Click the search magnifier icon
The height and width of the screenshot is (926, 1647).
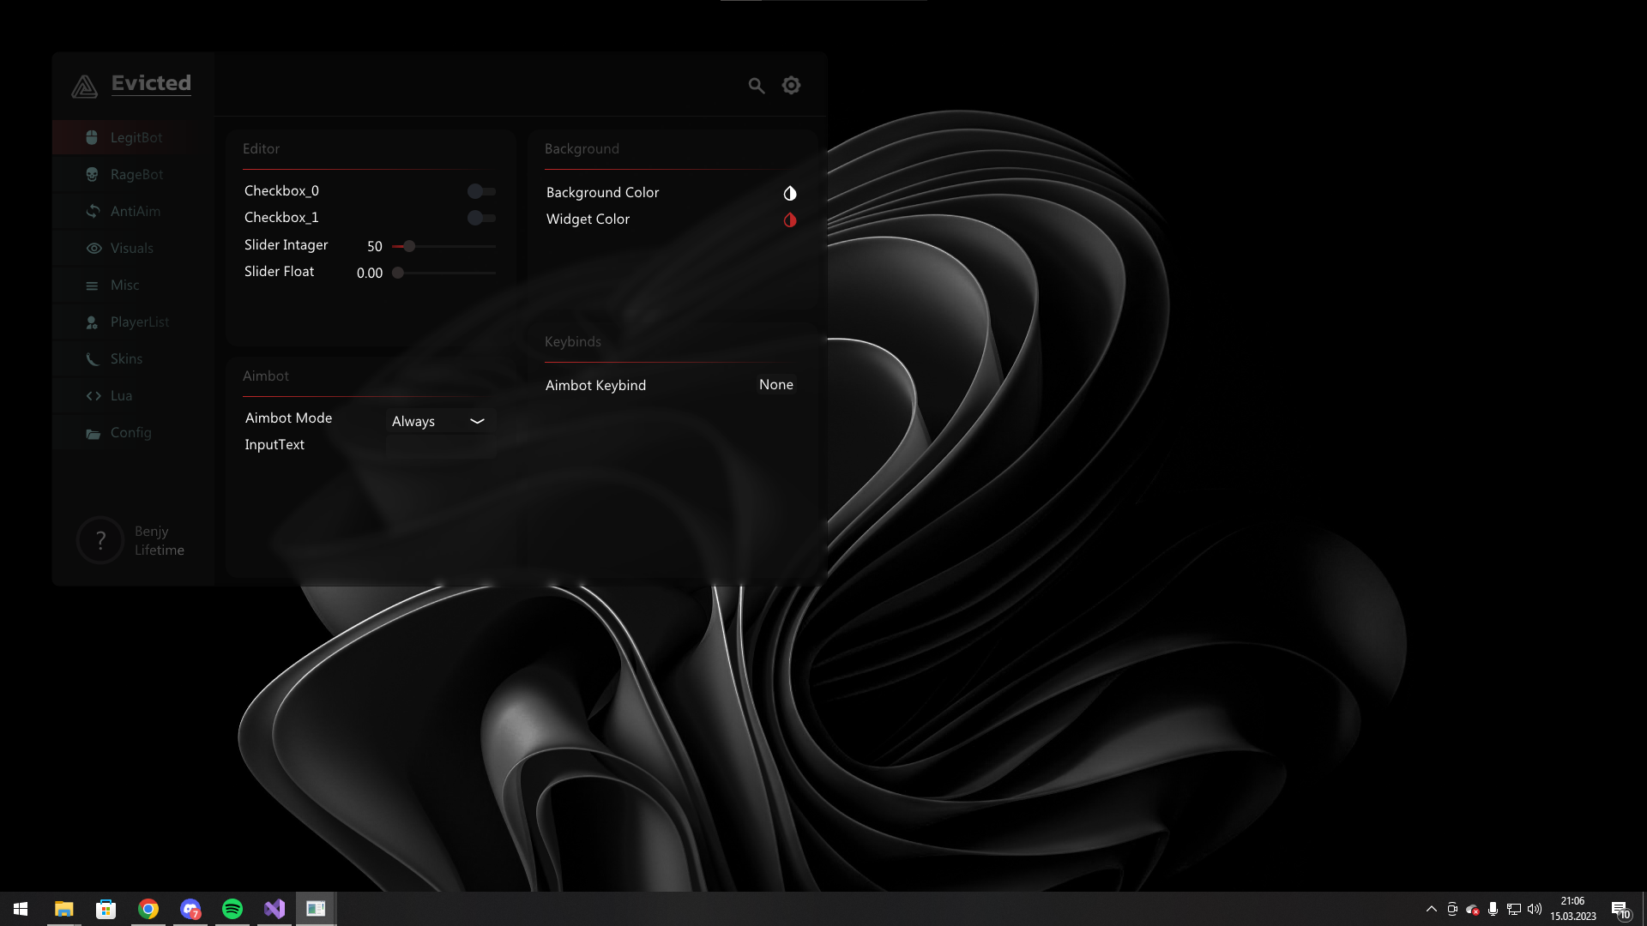756,86
